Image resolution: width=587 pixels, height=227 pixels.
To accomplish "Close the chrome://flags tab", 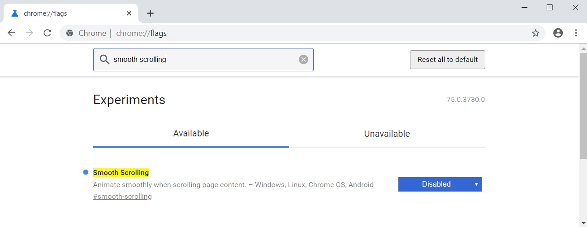I will pos(129,13).
